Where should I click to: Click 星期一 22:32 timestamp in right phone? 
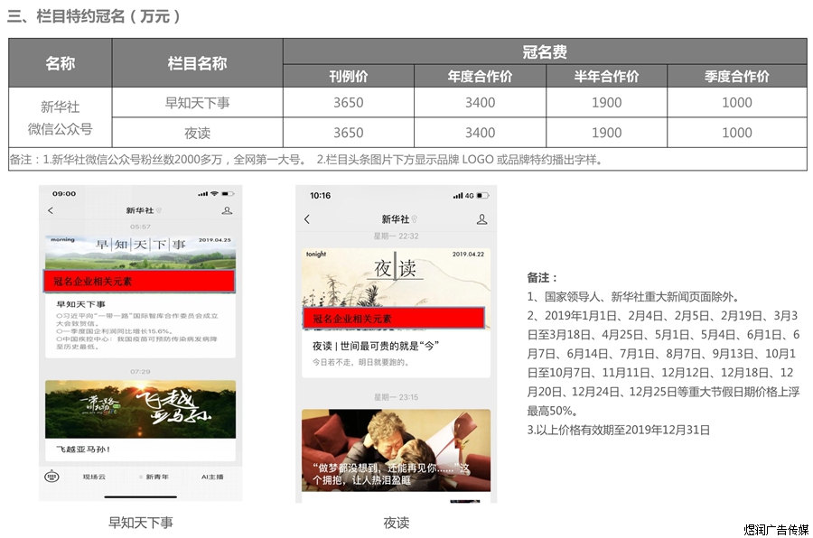click(397, 236)
